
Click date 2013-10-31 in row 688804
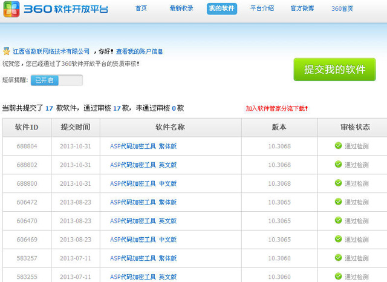[76, 146]
